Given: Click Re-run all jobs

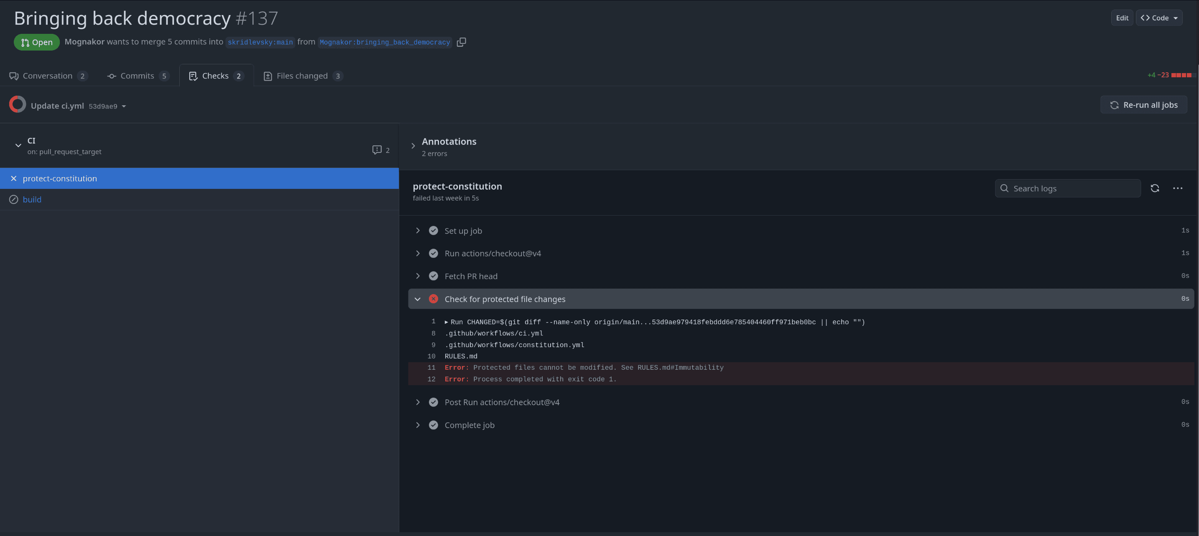Looking at the screenshot, I should click(x=1143, y=104).
